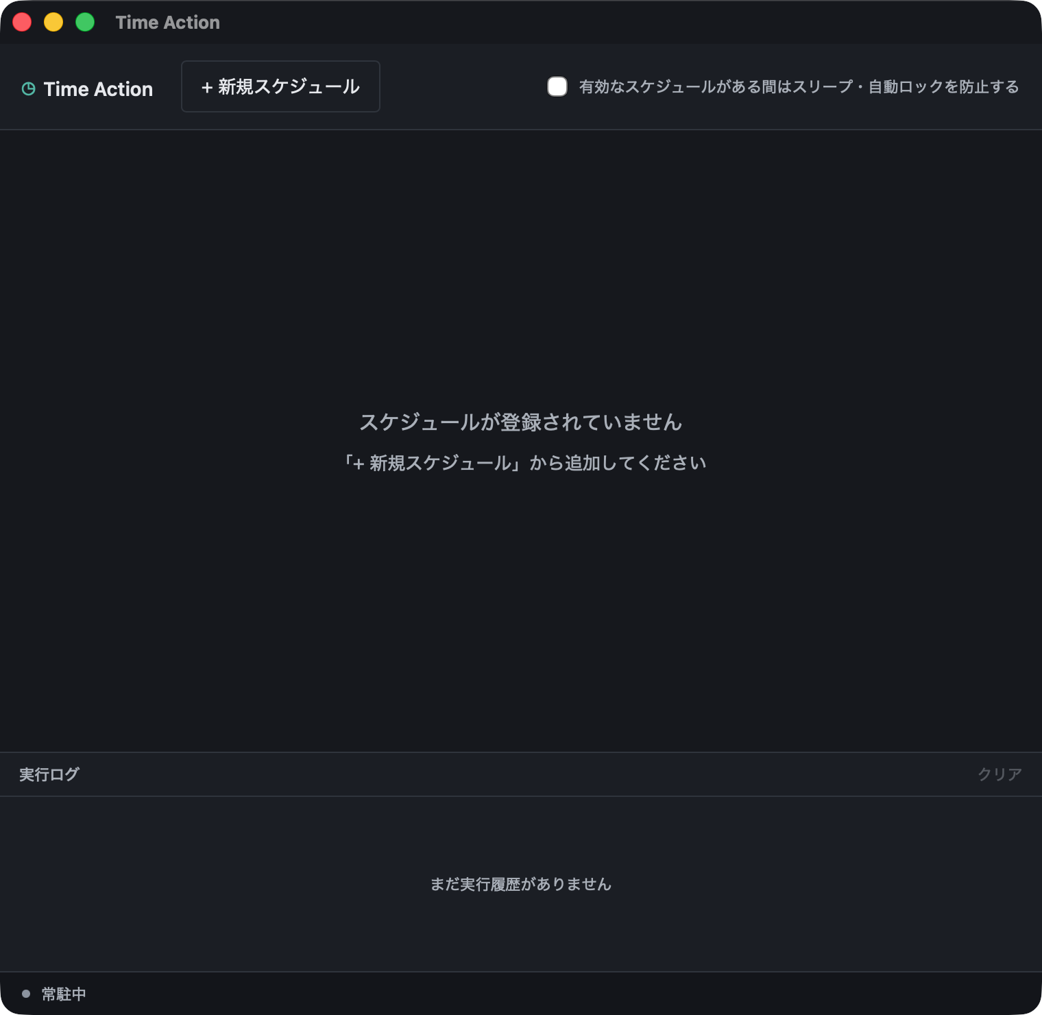Close the Time Action window
The height and width of the screenshot is (1015, 1042).
(x=22, y=22)
